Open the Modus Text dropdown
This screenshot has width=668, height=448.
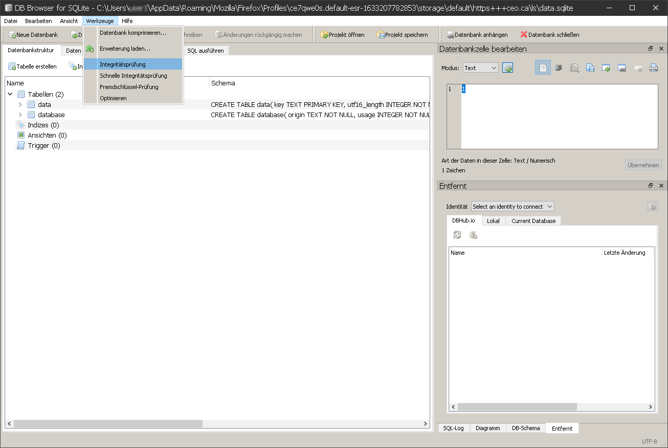[480, 68]
